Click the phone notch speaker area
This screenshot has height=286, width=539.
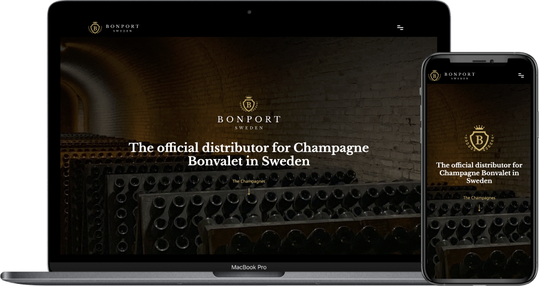click(x=479, y=61)
